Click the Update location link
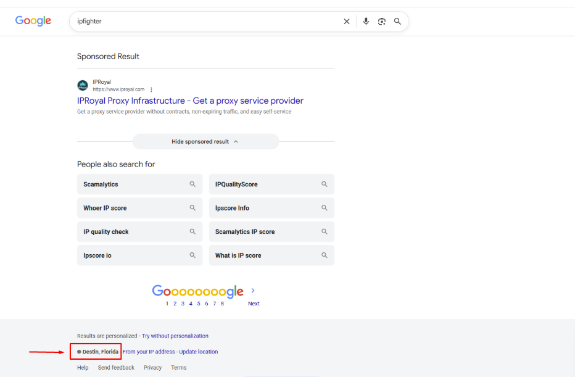The width and height of the screenshot is (575, 377). (199, 352)
